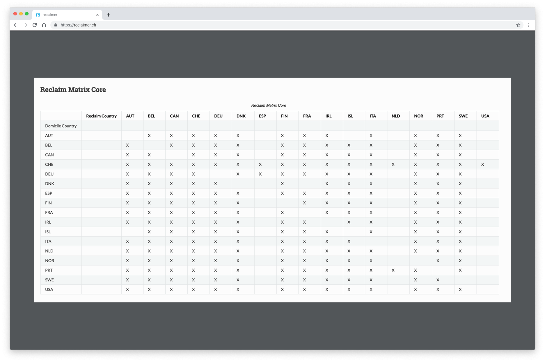Click the italic Reclaim Matrix Core caption
The width and height of the screenshot is (545, 362).
(269, 105)
